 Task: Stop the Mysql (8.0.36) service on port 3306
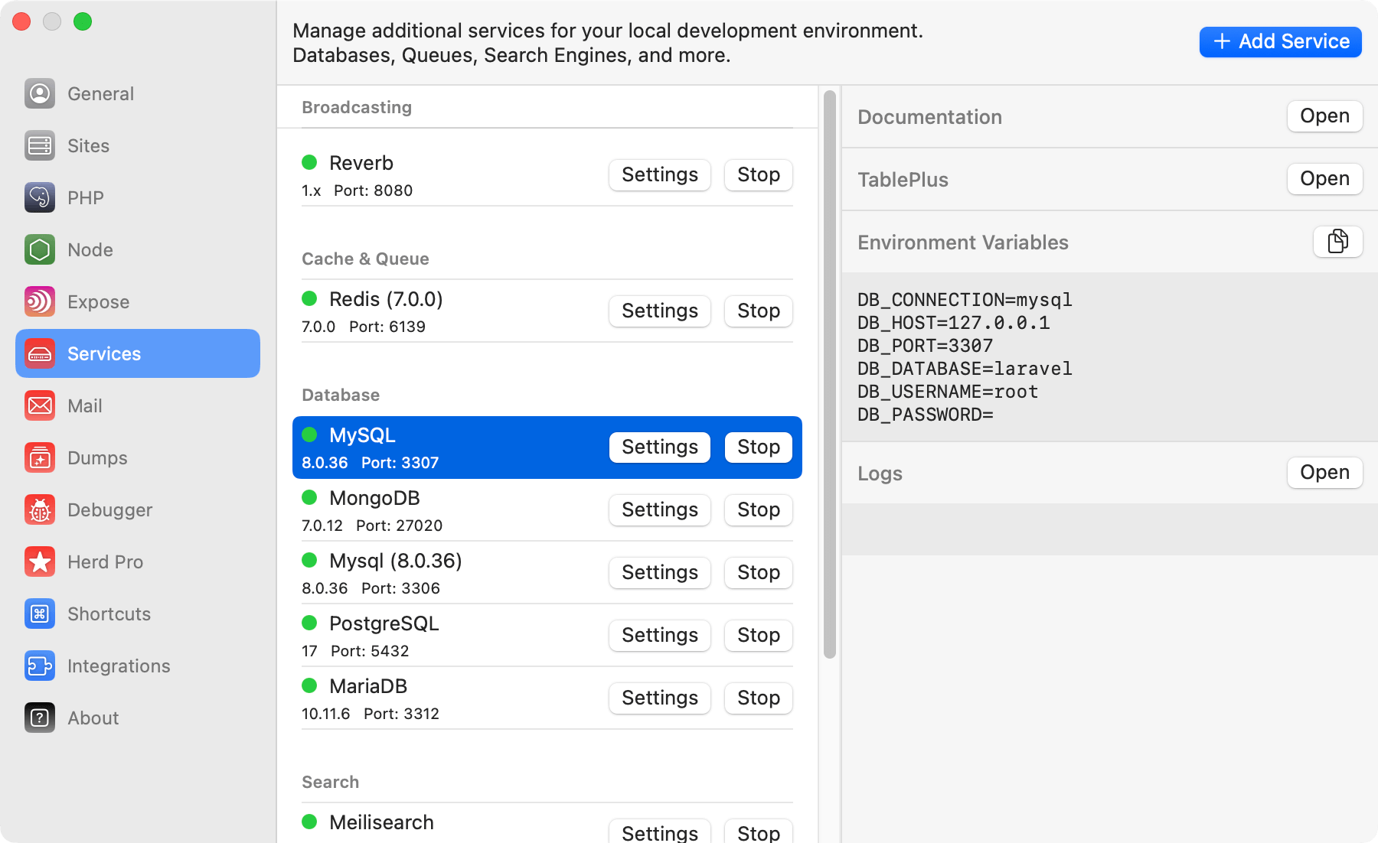tap(759, 572)
